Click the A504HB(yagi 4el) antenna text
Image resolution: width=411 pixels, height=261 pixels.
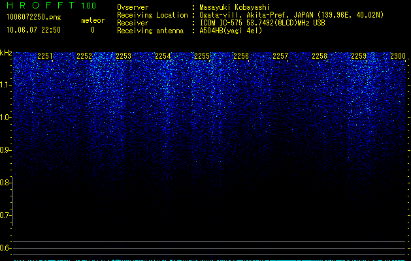231,31
